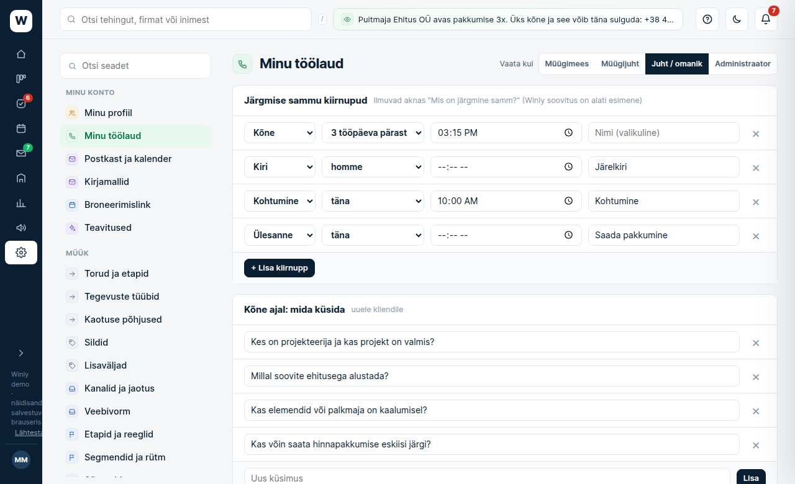The image size is (795, 484).
Task: Open the settings gear icon in sidebar
Action: tap(21, 253)
